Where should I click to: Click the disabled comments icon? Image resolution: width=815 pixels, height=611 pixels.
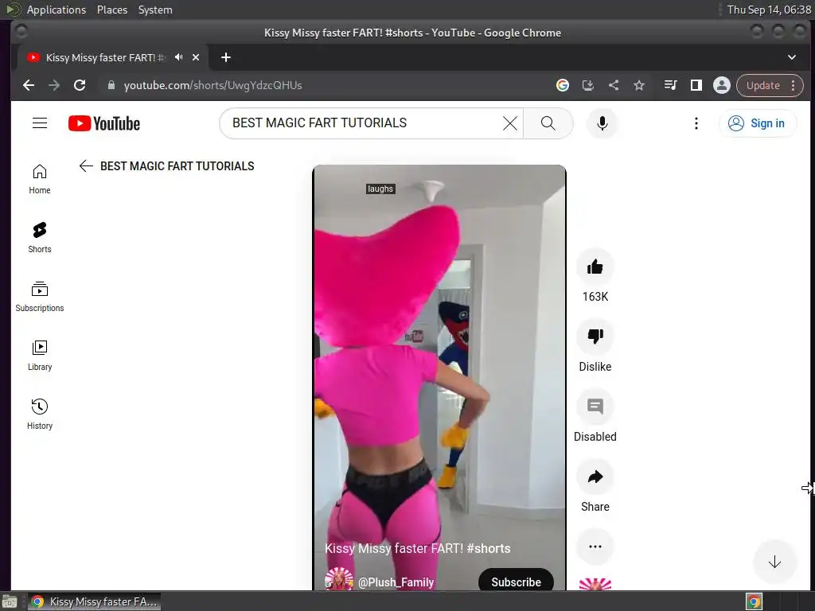(595, 407)
